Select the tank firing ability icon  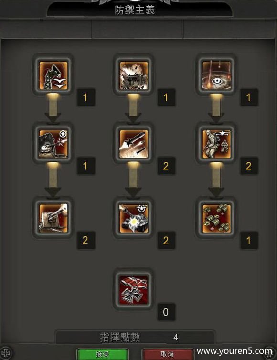(134, 218)
